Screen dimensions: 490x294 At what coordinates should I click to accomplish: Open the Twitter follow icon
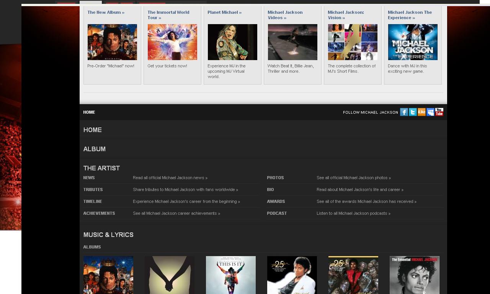(x=413, y=112)
